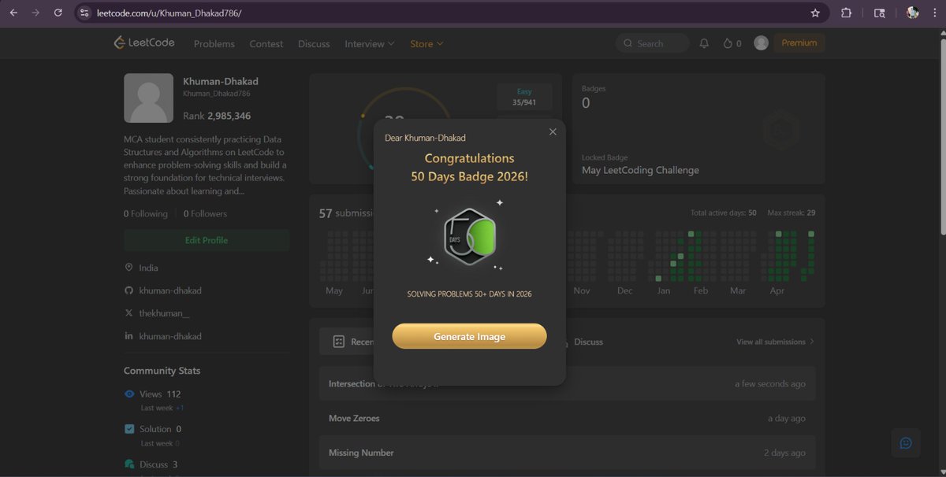This screenshot has height=477, width=946.
Task: Click View all submissions link
Action: (x=775, y=342)
